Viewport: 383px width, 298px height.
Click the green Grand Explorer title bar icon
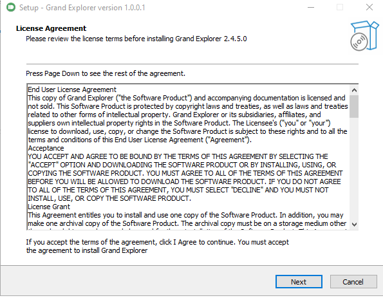[x=11, y=7]
